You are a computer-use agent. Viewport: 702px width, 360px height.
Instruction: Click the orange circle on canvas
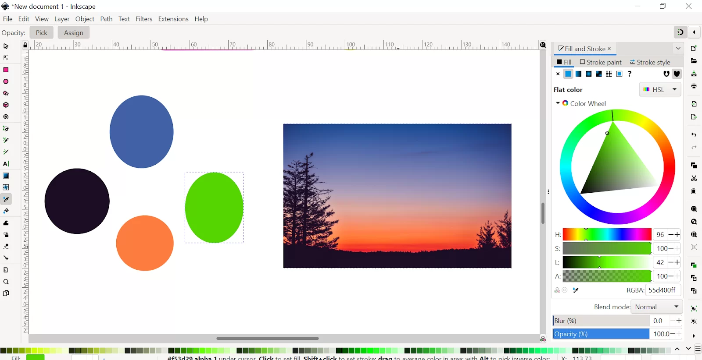(145, 243)
